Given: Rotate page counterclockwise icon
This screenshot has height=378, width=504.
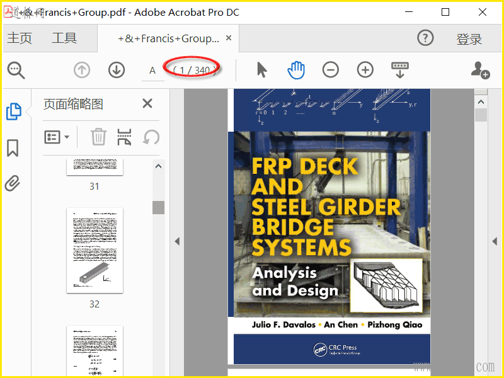Looking at the screenshot, I should 151,137.
